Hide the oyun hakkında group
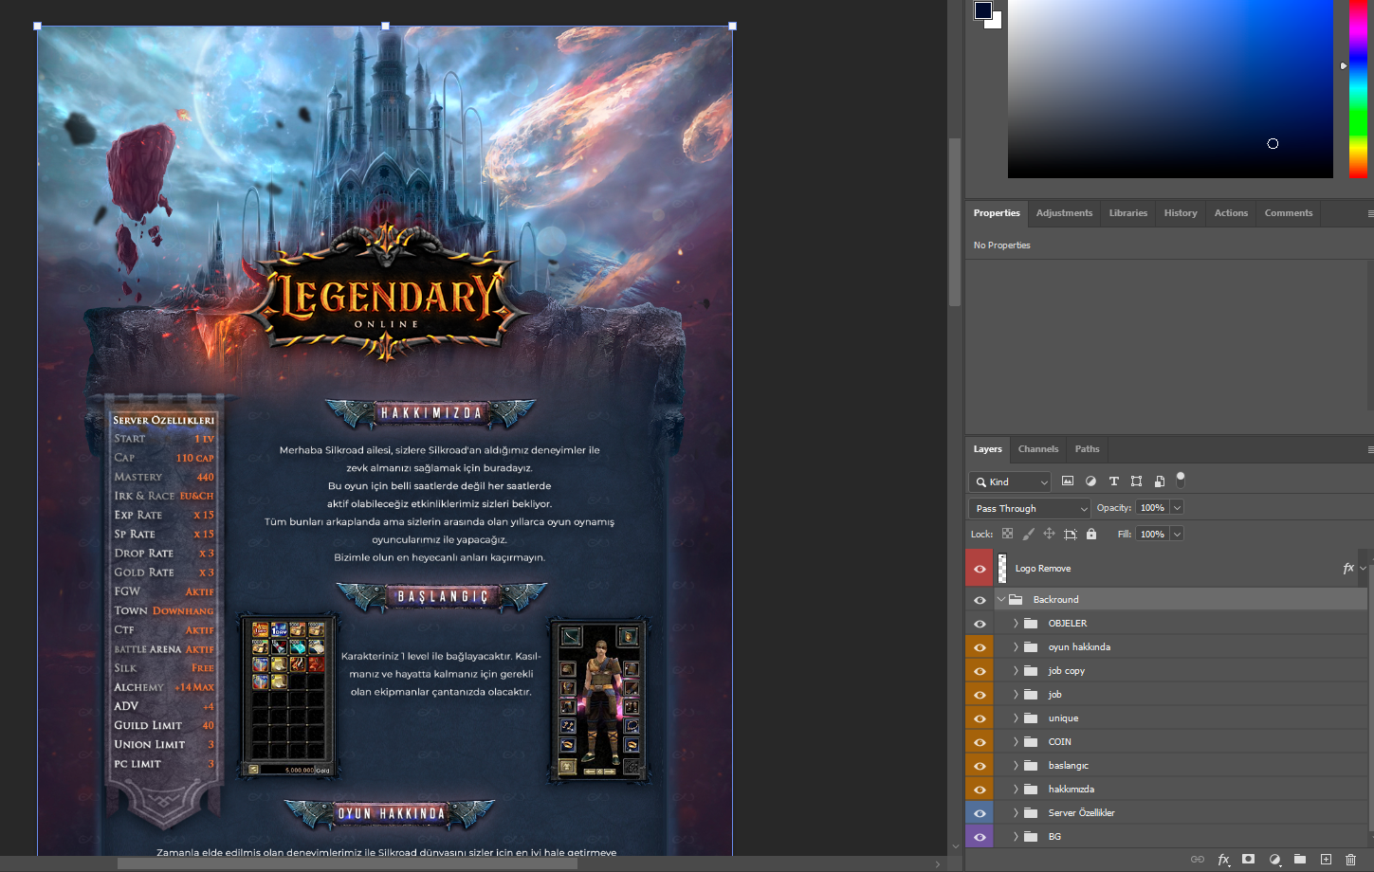This screenshot has width=1374, height=872. [980, 647]
